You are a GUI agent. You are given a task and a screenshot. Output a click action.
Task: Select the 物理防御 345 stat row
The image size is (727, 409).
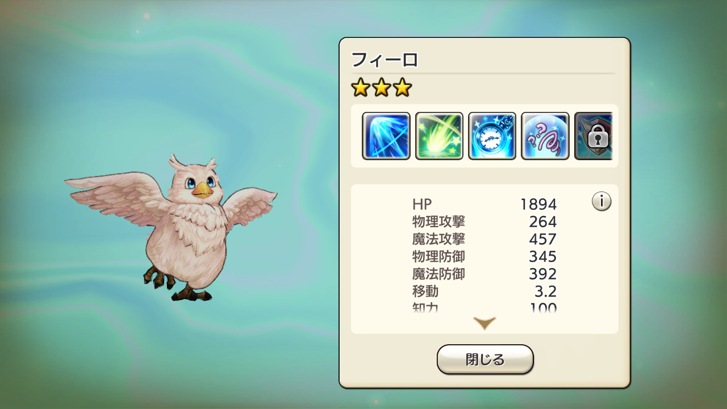484,257
